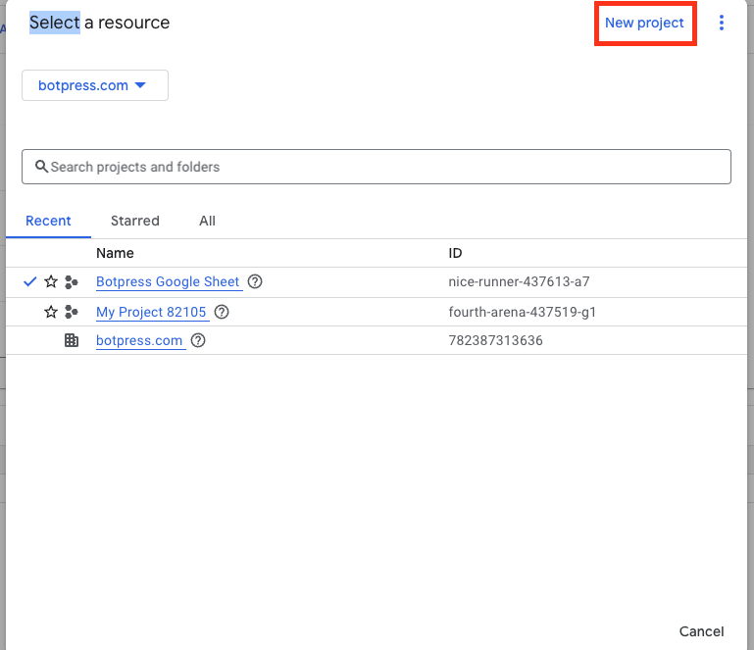Star the Botpress Google Sheet project
This screenshot has height=650, width=754.
51,281
